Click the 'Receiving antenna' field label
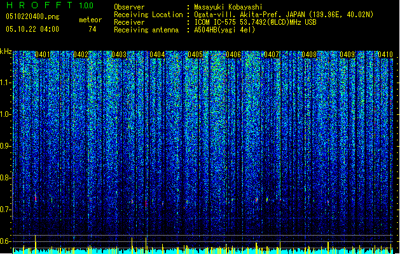This screenshot has height=254, width=400. (146, 30)
